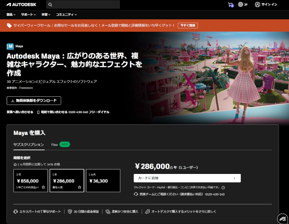289x224 pixels.
Task: Focus the top search field
Action: pos(83,5)
